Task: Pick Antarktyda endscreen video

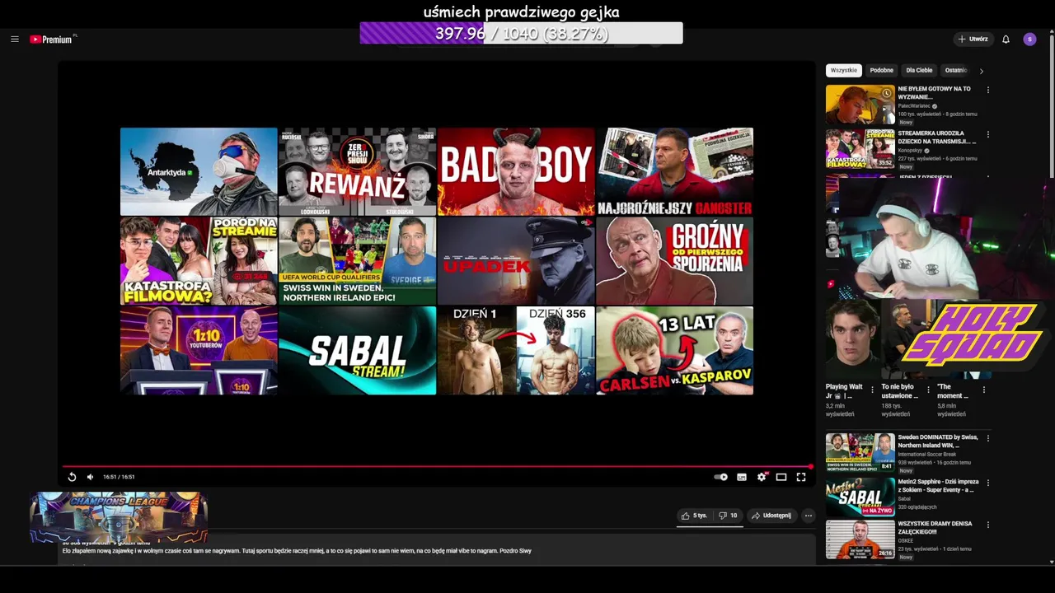Action: coord(199,171)
